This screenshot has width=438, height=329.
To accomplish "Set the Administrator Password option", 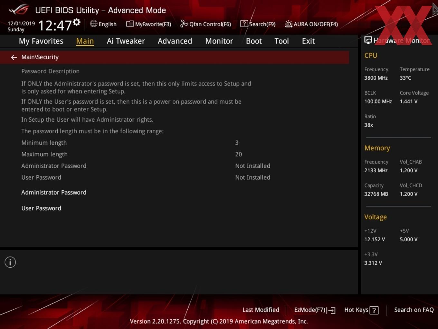I will [x=54, y=193].
